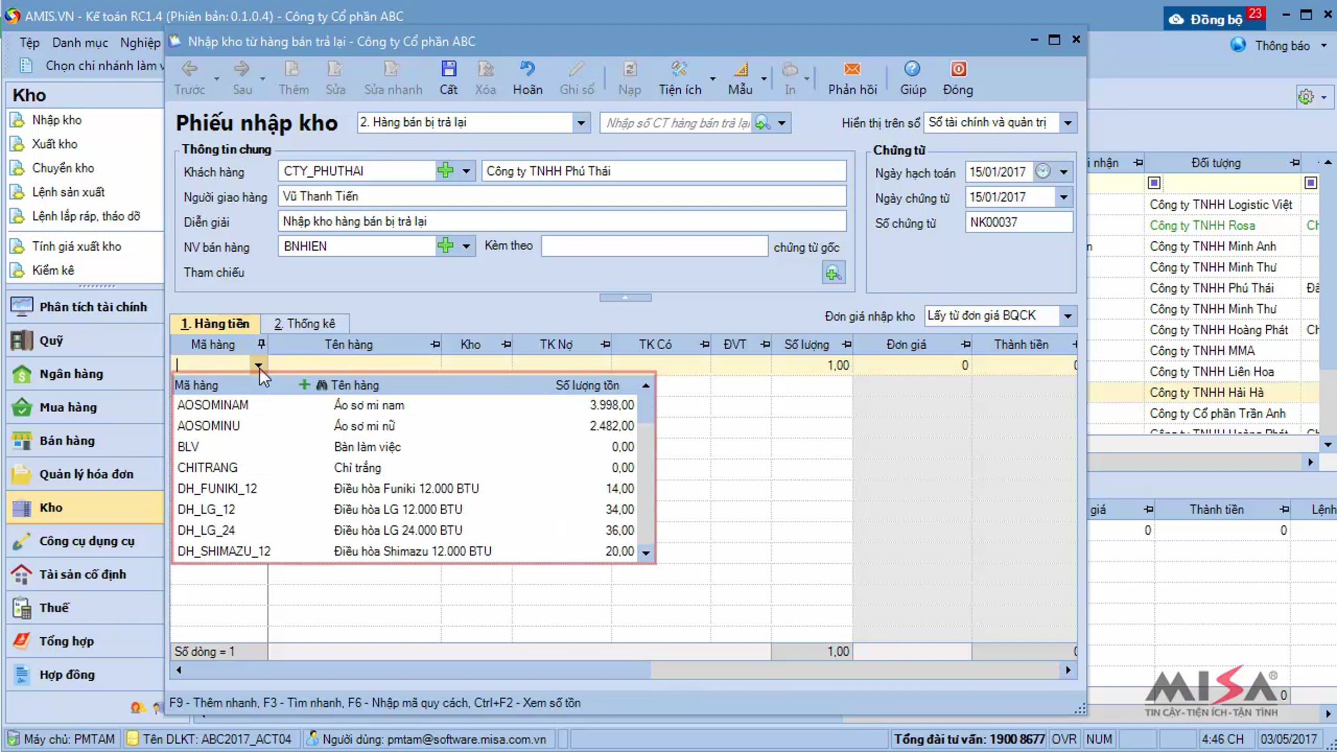Image resolution: width=1337 pixels, height=752 pixels.
Task: Click the Ghi sổ (post) toolbar icon
Action: [577, 69]
